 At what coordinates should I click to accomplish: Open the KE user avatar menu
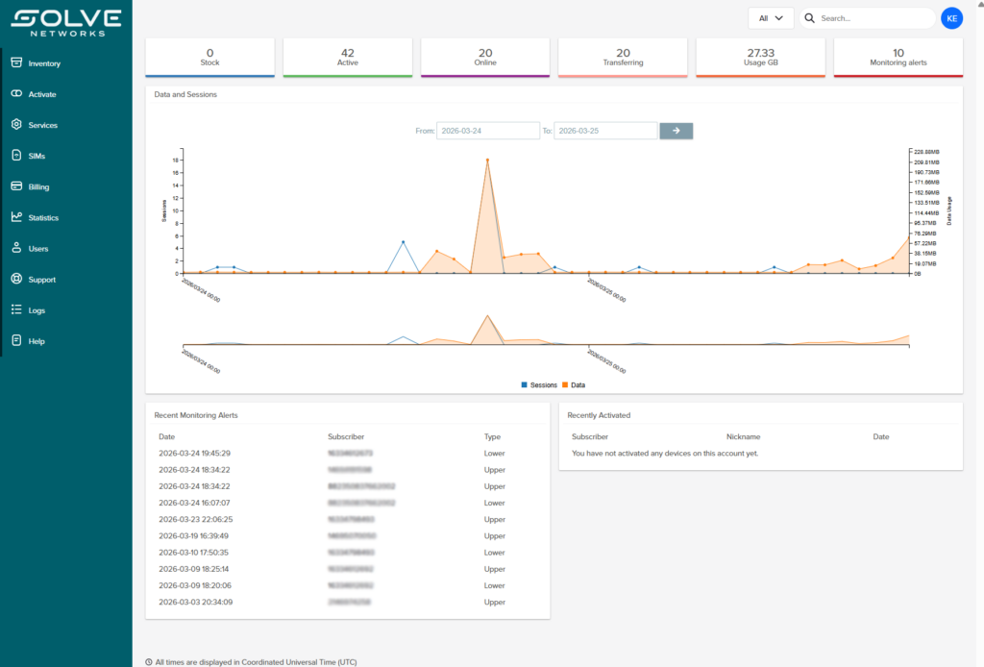click(x=951, y=18)
